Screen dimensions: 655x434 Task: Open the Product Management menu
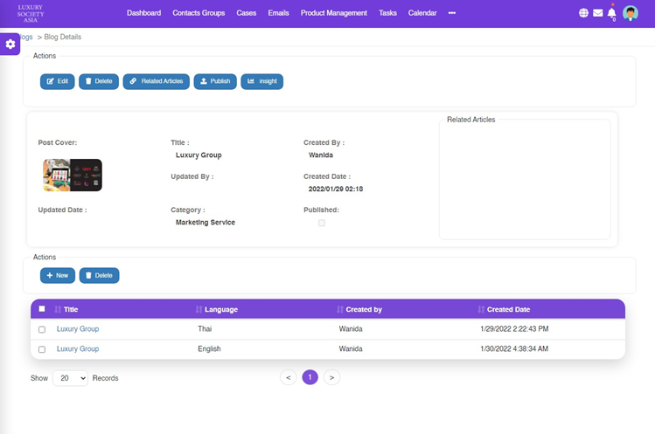pos(334,13)
